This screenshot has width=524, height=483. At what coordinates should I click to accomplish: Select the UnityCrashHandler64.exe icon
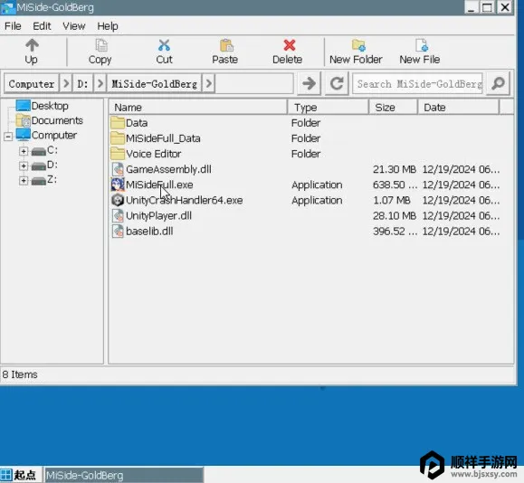[118, 200]
